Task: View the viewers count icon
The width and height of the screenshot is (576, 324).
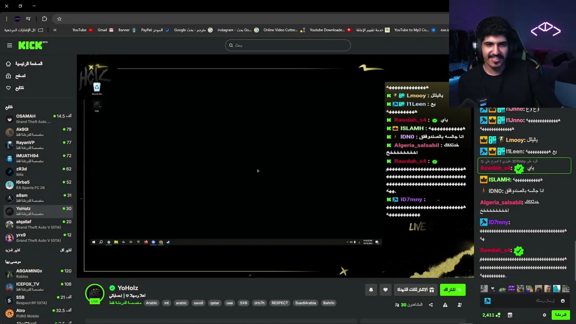Action: click(397, 305)
